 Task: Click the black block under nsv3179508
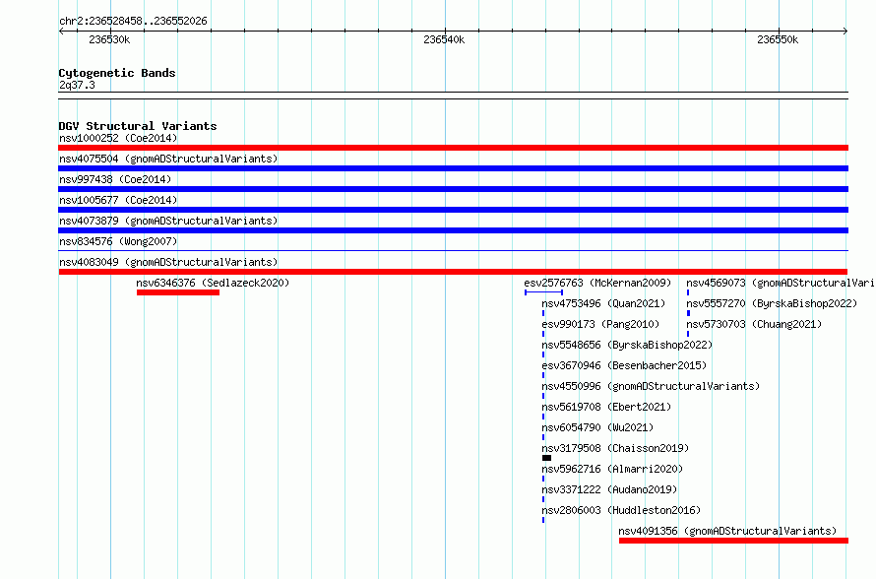coord(547,458)
